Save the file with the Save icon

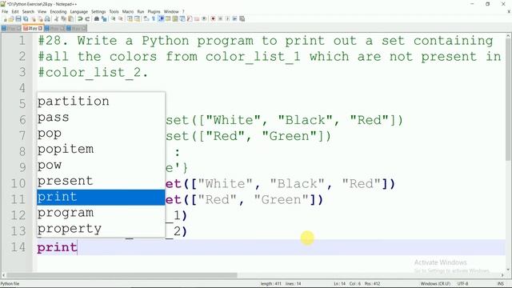click(18, 19)
